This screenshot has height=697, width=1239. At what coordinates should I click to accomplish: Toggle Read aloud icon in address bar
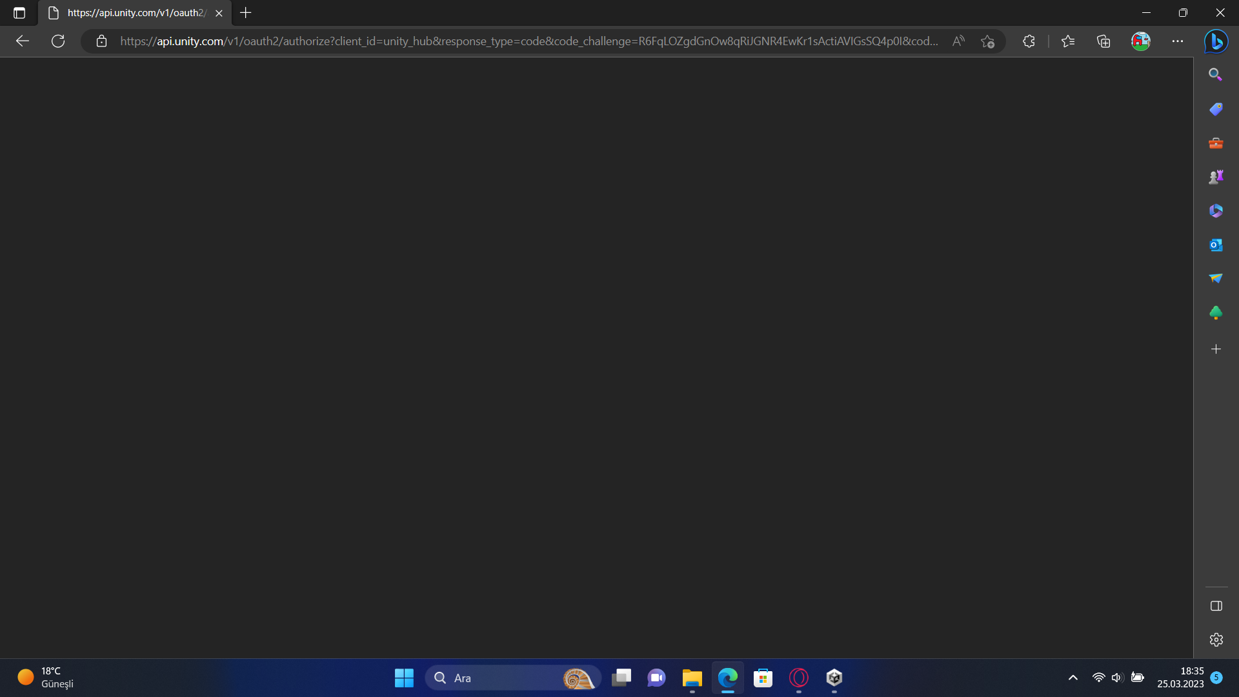click(x=958, y=41)
